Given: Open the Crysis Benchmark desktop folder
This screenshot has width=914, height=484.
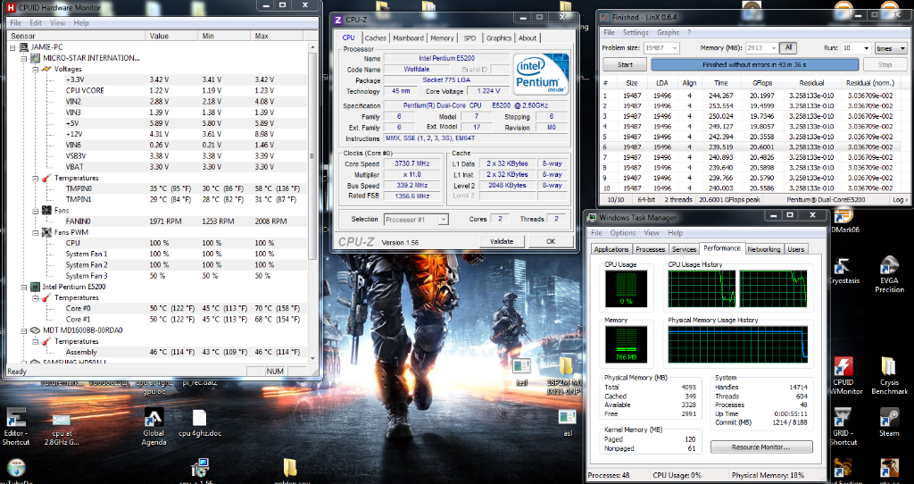Looking at the screenshot, I should (889, 376).
